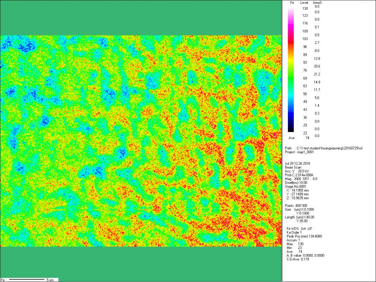Click area percent value "11.7"
The width and height of the screenshot is (376, 282).
tap(317, 90)
